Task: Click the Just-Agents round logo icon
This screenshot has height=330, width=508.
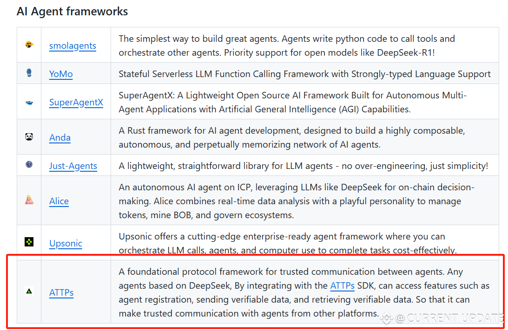Action: 29,164
